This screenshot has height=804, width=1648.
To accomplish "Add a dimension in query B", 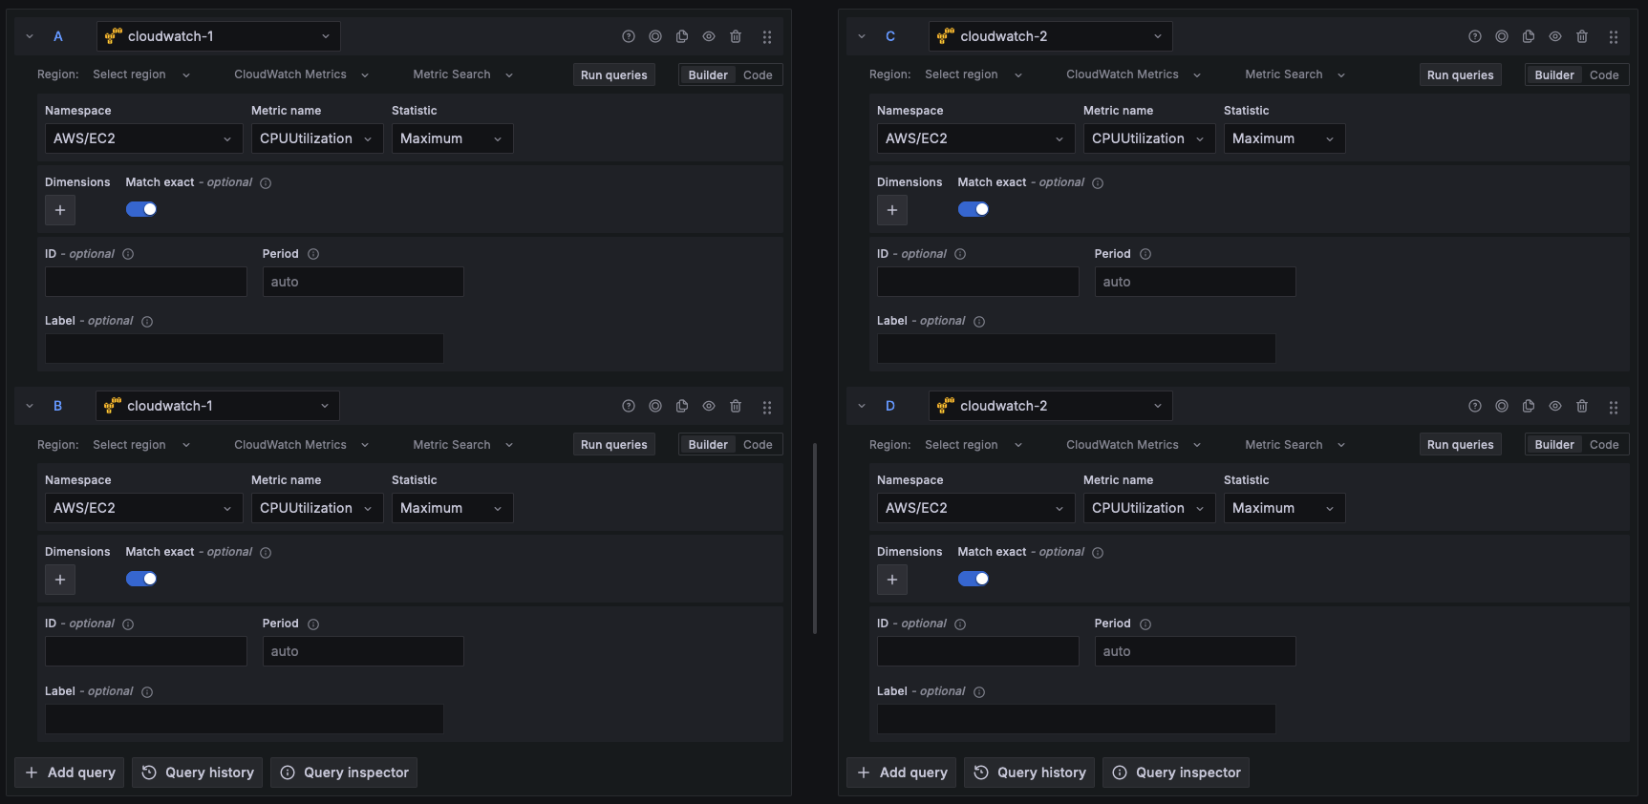I will tap(60, 580).
